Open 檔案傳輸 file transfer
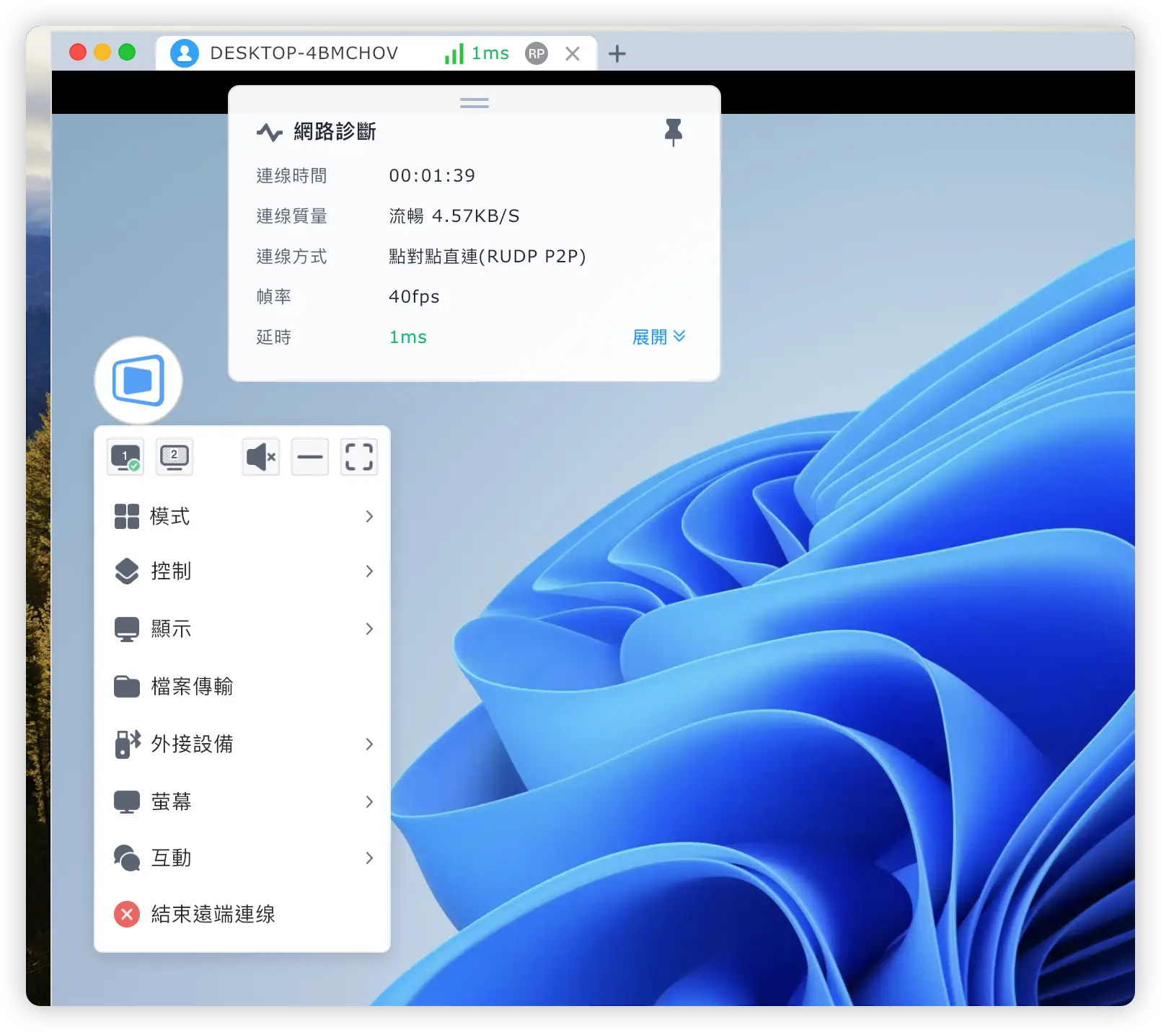1161x1032 pixels. click(242, 686)
